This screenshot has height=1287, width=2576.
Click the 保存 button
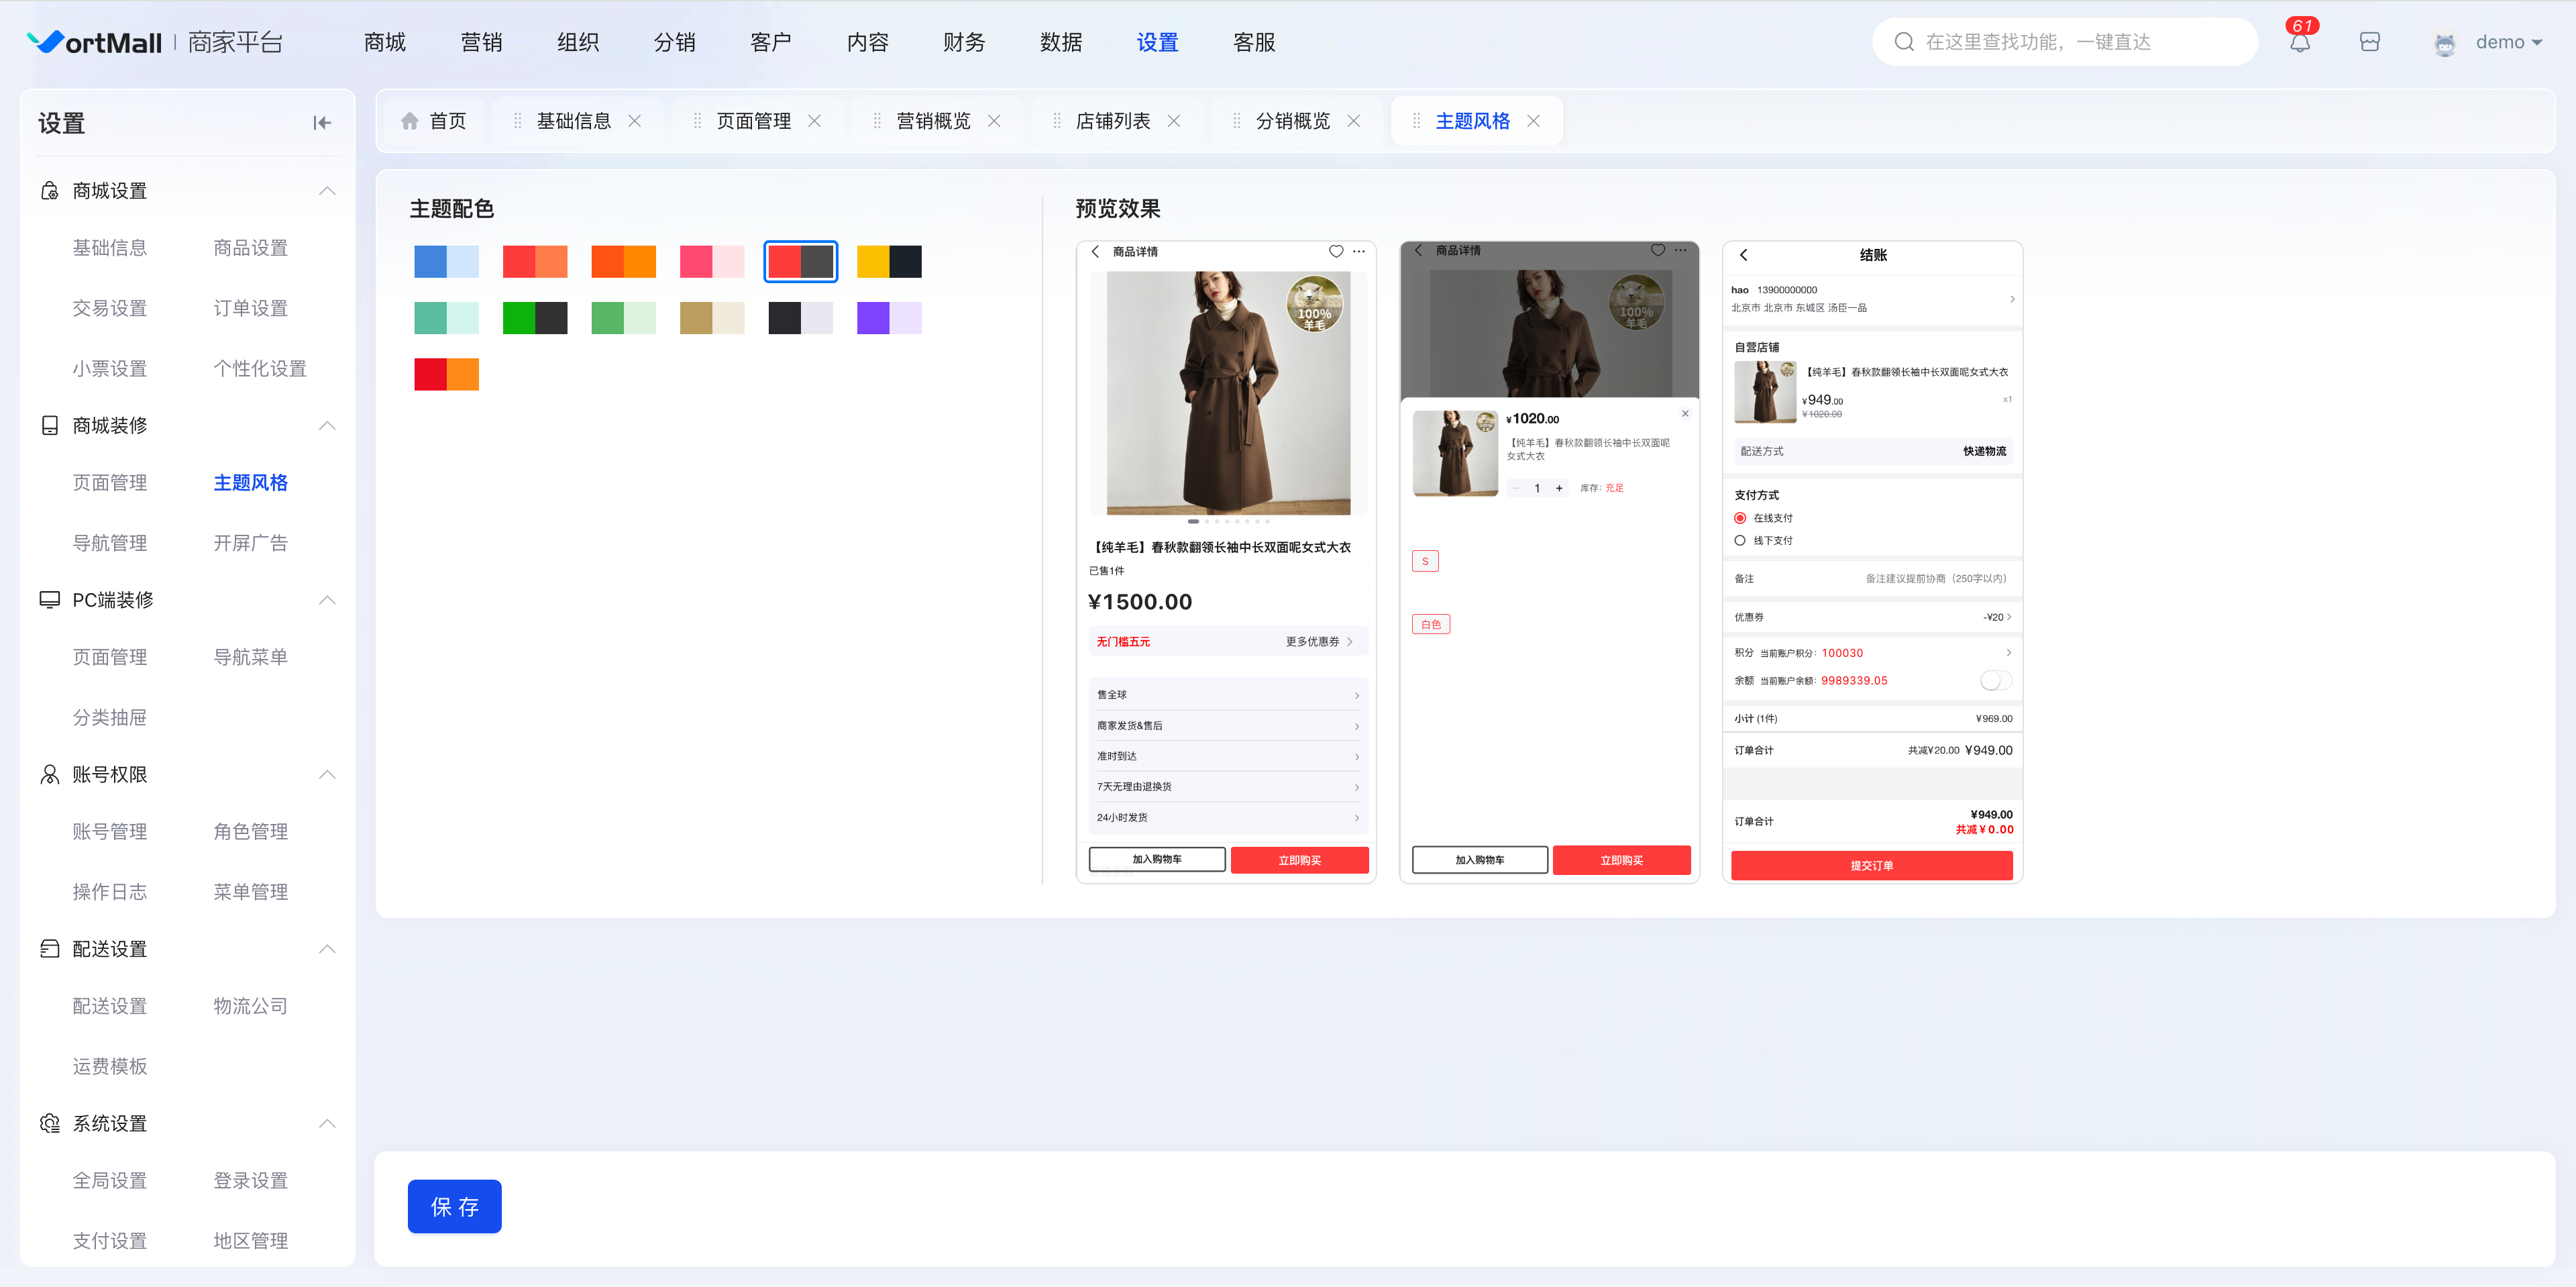(x=455, y=1207)
